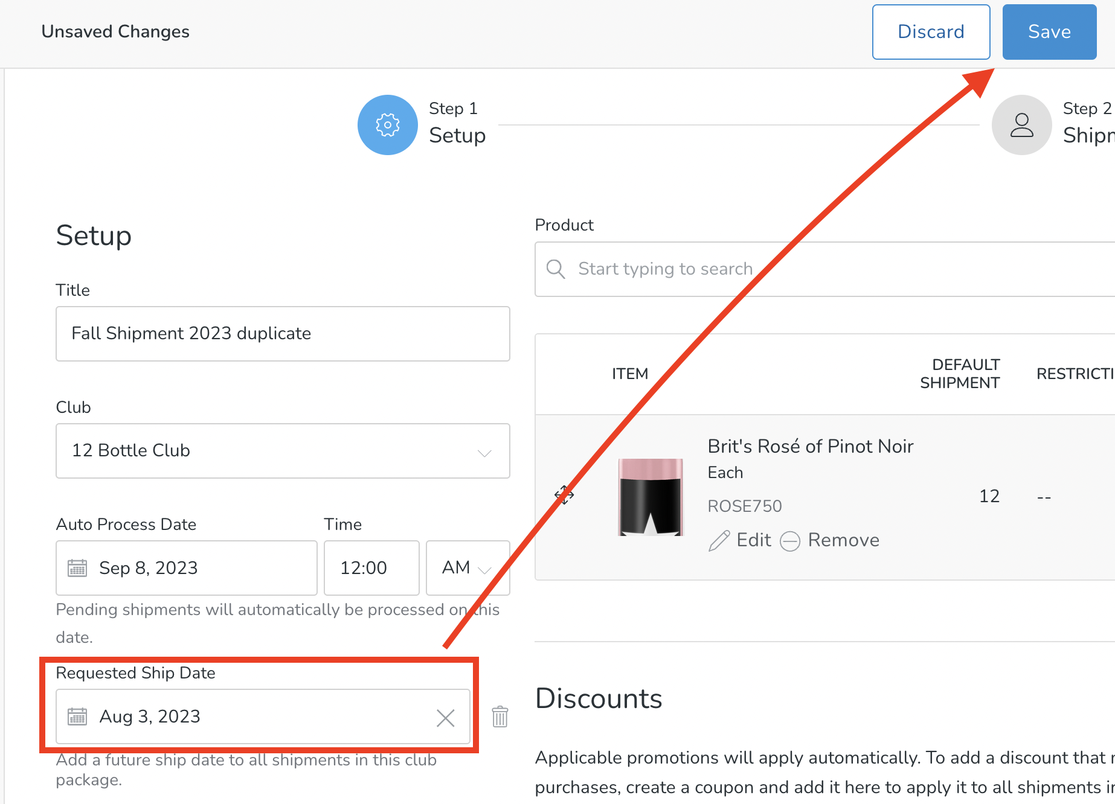Click the Step 1 Setup gear icon
This screenshot has height=804, width=1115.
(x=388, y=125)
